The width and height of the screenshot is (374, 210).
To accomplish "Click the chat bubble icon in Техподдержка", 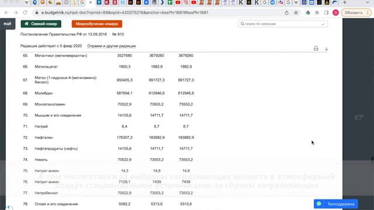I will coord(319,204).
